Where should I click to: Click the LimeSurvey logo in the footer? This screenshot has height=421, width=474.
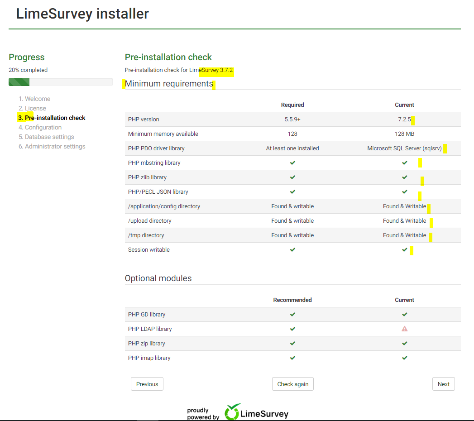tap(256, 412)
